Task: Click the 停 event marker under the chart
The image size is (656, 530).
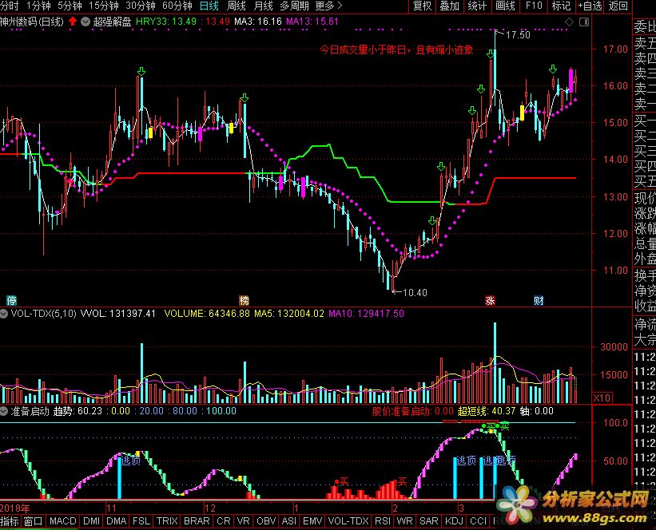Action: click(12, 300)
